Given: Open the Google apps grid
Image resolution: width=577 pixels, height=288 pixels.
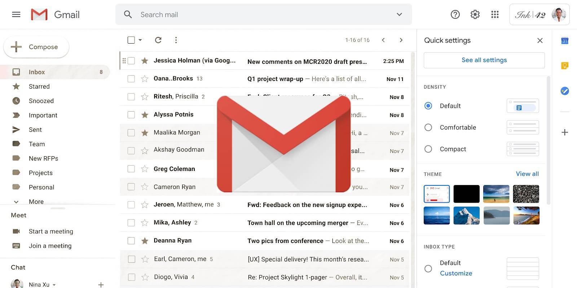Looking at the screenshot, I should pos(495,14).
